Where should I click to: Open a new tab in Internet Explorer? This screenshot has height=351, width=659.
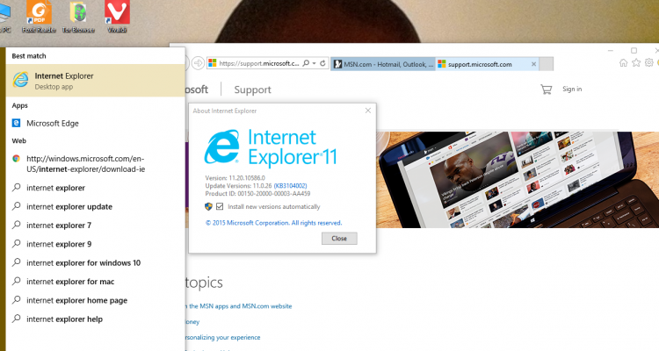point(546,64)
